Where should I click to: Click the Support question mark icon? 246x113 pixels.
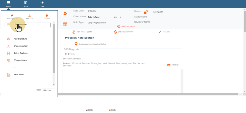47,16
